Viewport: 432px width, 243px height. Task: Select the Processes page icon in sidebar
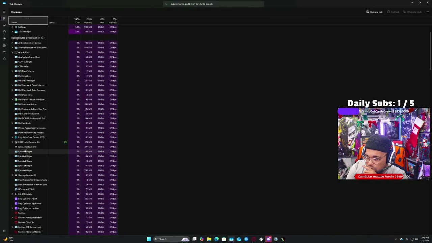point(4,18)
